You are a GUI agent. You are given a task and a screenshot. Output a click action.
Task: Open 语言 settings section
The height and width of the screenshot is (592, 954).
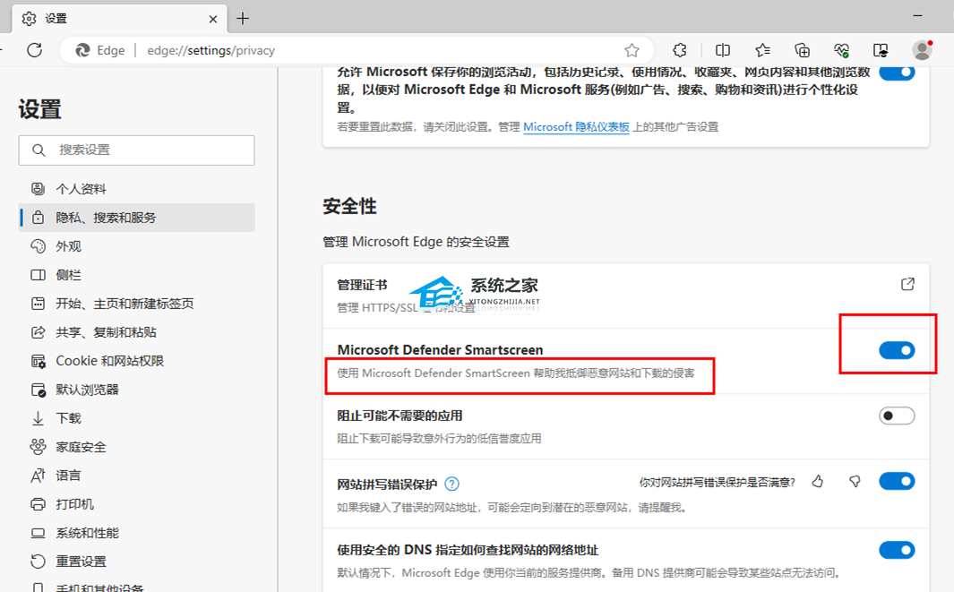click(136, 476)
